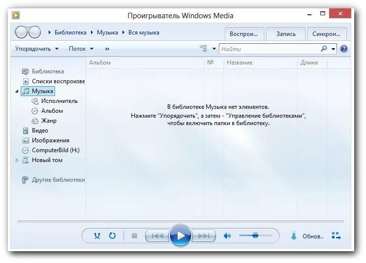Select 'Новый том' in the sidebar

(x=47, y=160)
